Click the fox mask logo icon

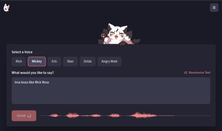tap(6, 8)
